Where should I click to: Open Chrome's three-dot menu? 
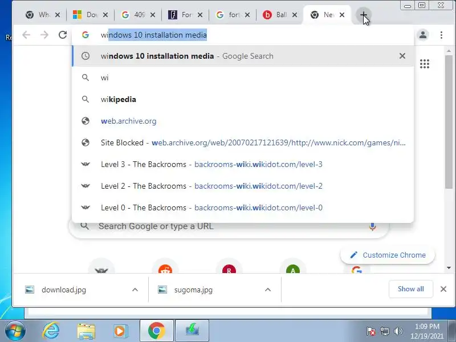point(441,35)
